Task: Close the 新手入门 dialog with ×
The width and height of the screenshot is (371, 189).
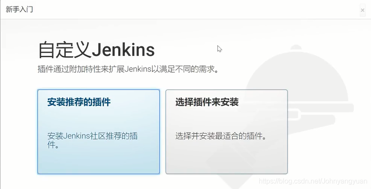Action: point(362,10)
